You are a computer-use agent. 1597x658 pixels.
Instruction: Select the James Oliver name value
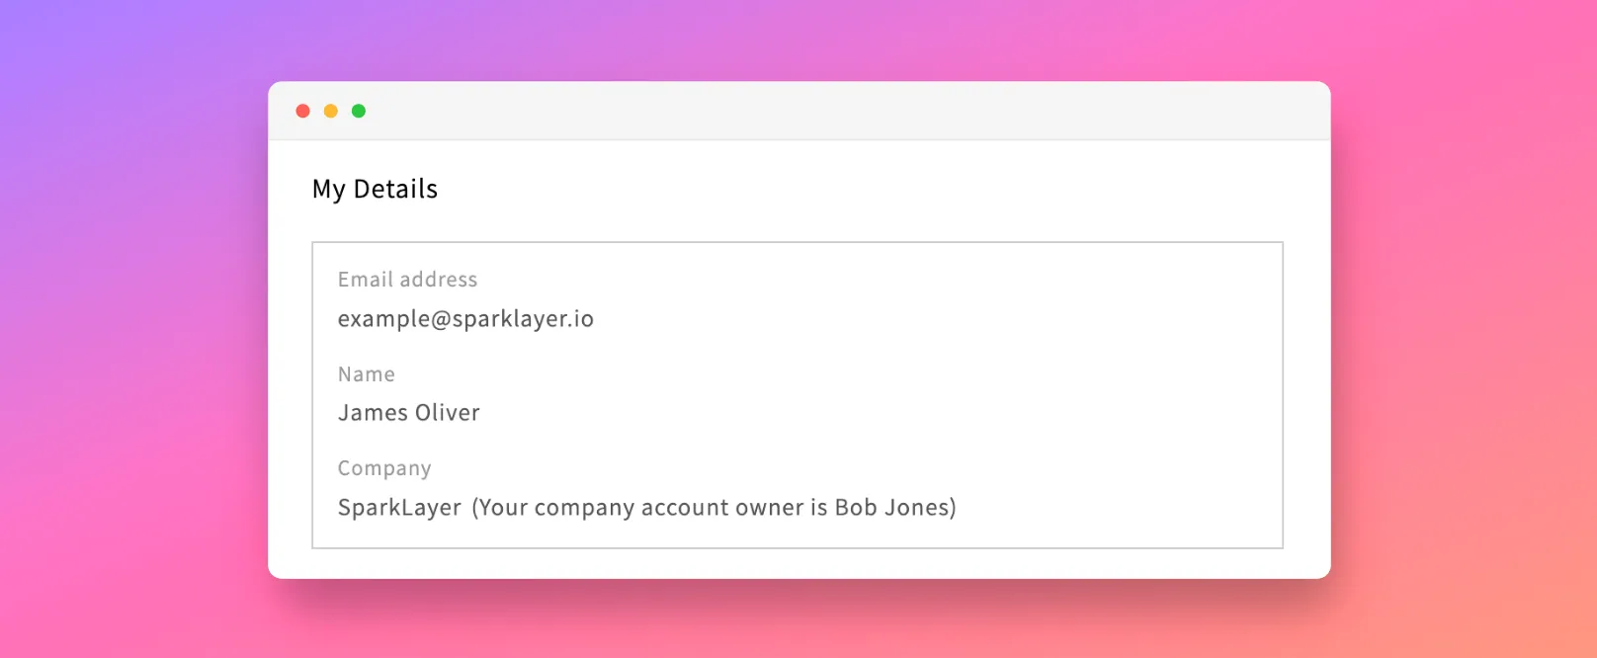(408, 413)
